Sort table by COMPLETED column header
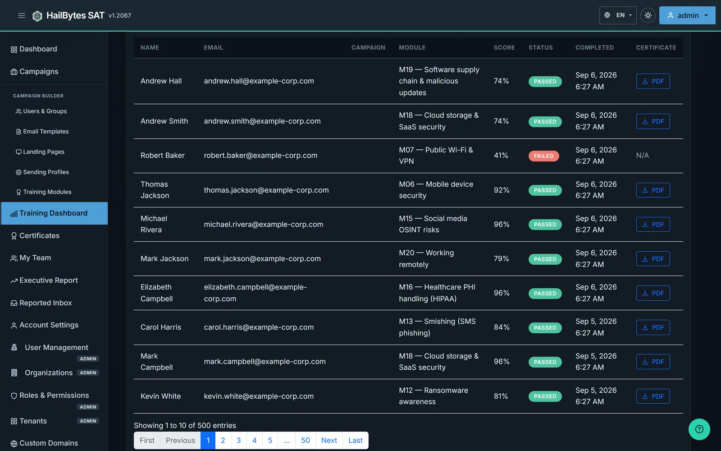This screenshot has width=721, height=451. (594, 47)
